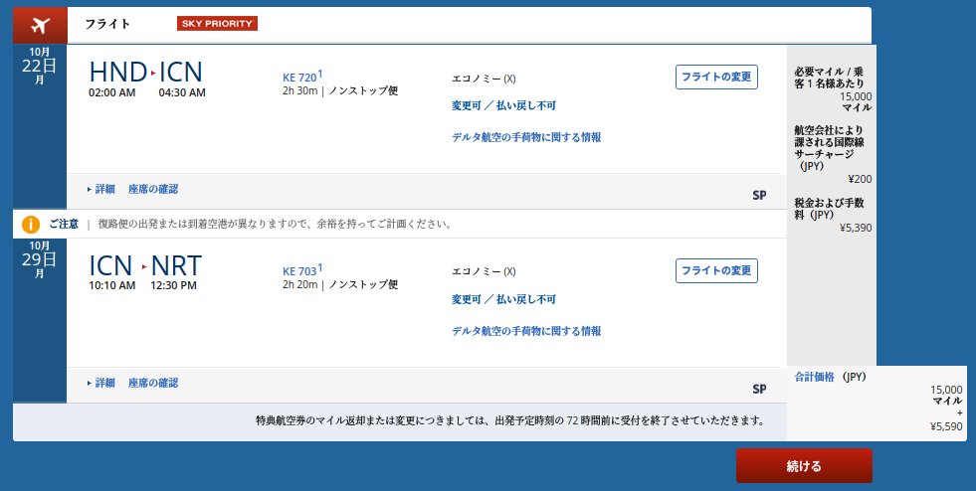The image size is (976, 491).
Task: Click the 02:00 AM departure time
Action: point(112,92)
